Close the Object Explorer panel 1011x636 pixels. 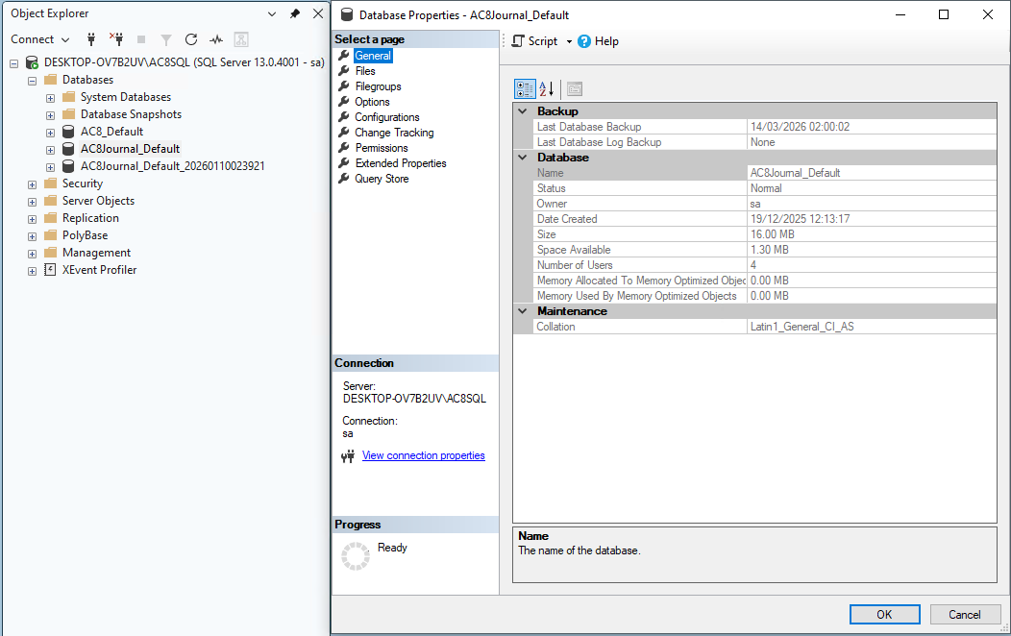[x=318, y=13]
